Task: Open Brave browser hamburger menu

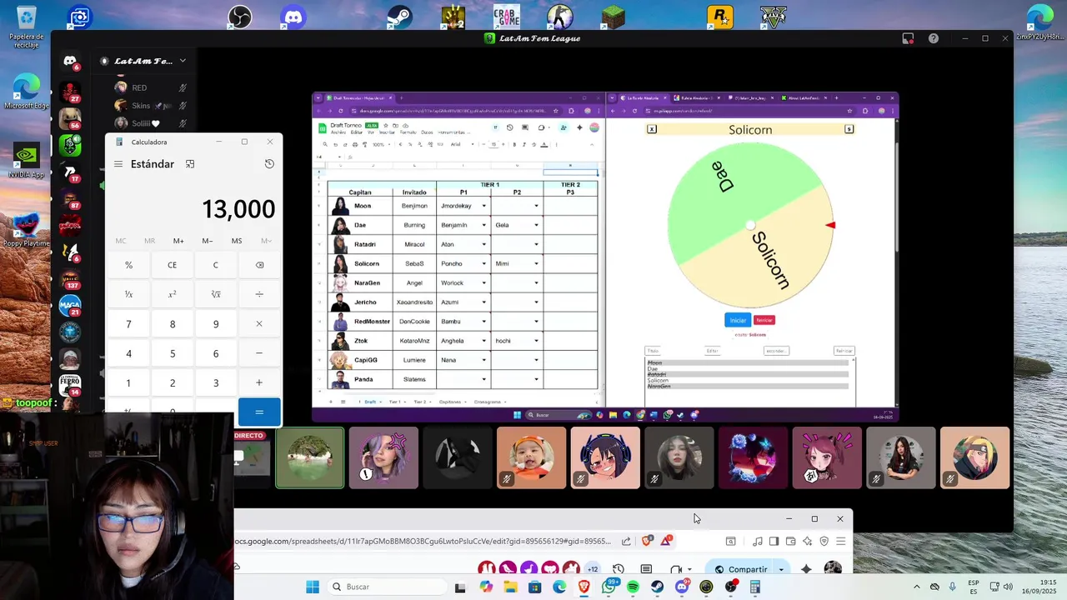Action: (x=840, y=541)
